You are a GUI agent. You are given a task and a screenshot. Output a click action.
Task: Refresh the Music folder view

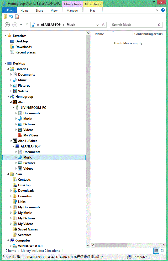[x=103, y=25]
